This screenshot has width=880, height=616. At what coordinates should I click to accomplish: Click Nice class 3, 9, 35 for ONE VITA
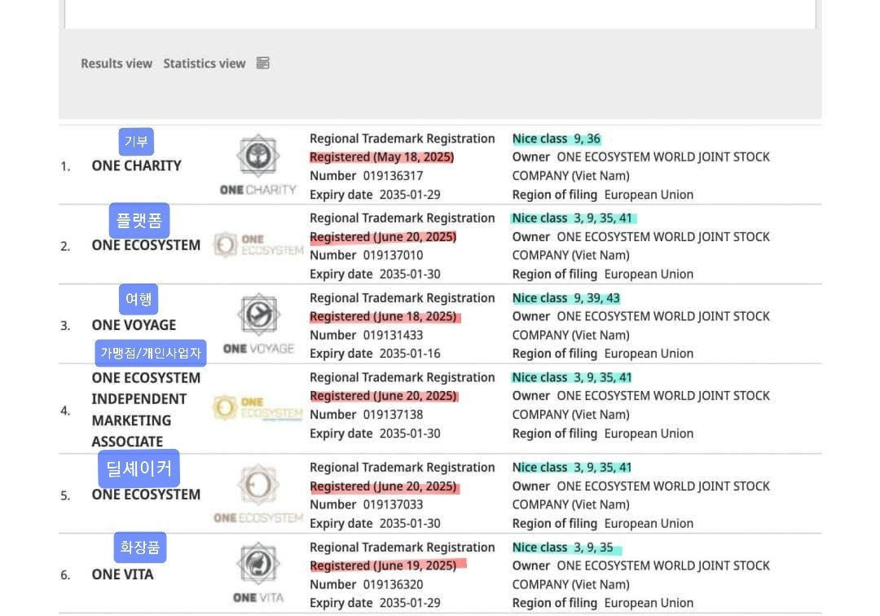tap(563, 547)
